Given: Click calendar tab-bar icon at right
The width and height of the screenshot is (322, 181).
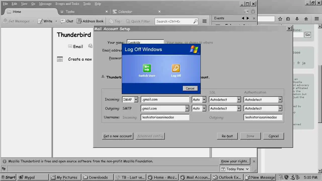Looking at the screenshot, I should tap(246, 11).
